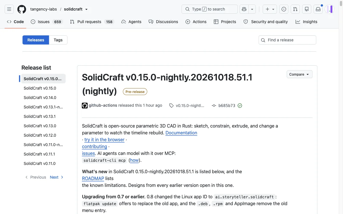The width and height of the screenshot is (343, 214).
Task: Open Copilot chat icon
Action: click(x=244, y=9)
